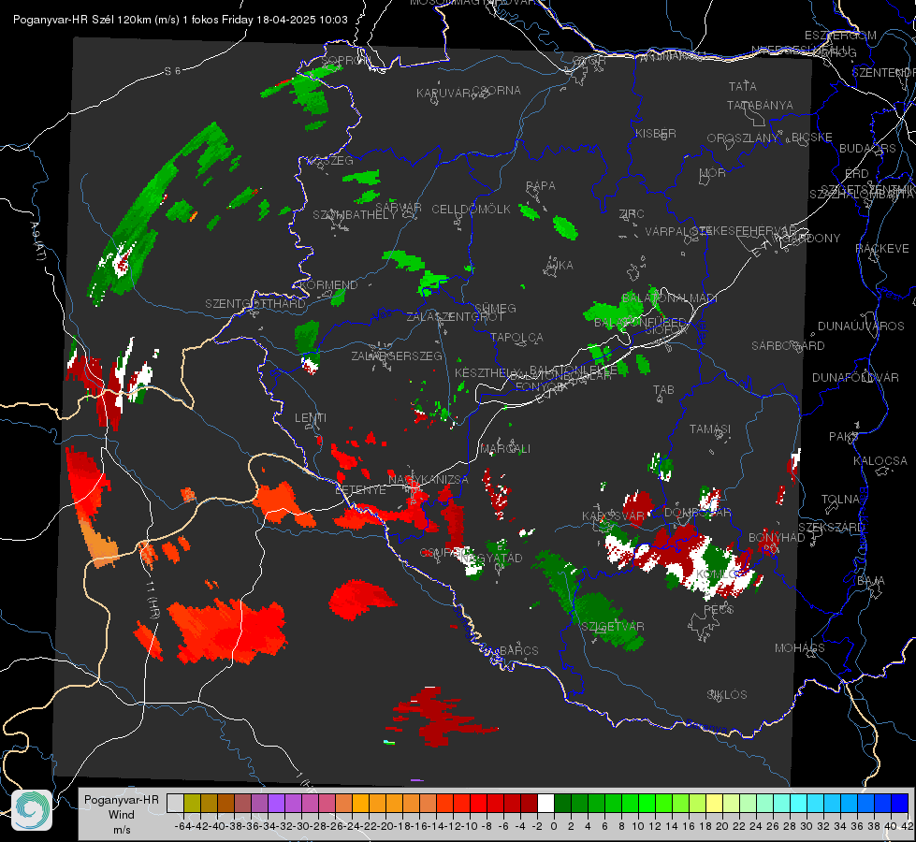Click the TATABANYA city label

point(760,105)
